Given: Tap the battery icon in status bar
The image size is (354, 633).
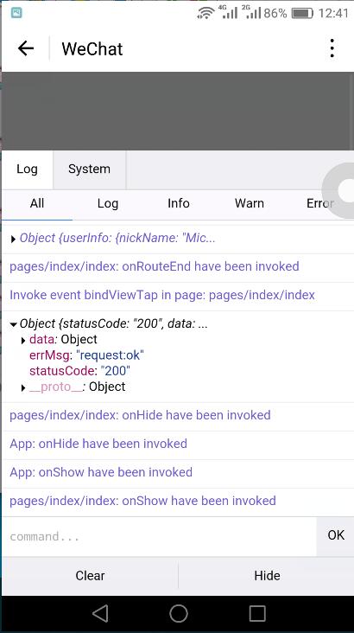Looking at the screenshot, I should coord(302,13).
